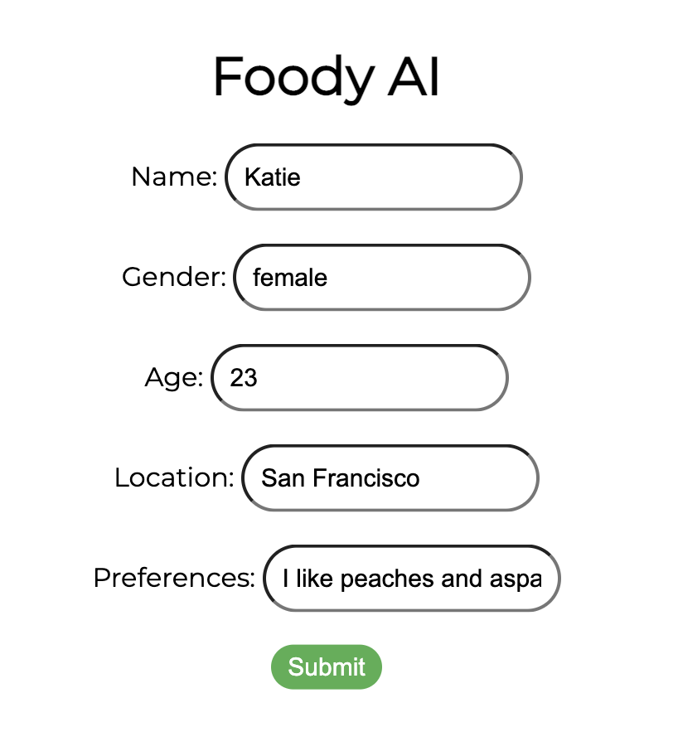Click the Name: label
Screen dimensions: 678x756
(x=173, y=177)
